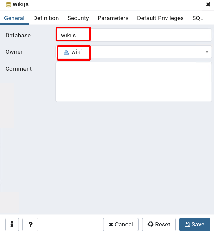Click the user role icon beside wiki
Viewport: 214px width, 234px height.
point(67,52)
